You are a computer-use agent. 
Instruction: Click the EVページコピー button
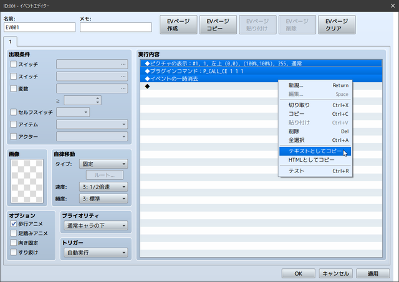[x=218, y=25]
